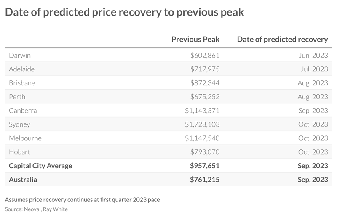Image resolution: width=337 pixels, height=217 pixels.
Task: Click the Previous Peak column header
Action: coord(195,39)
